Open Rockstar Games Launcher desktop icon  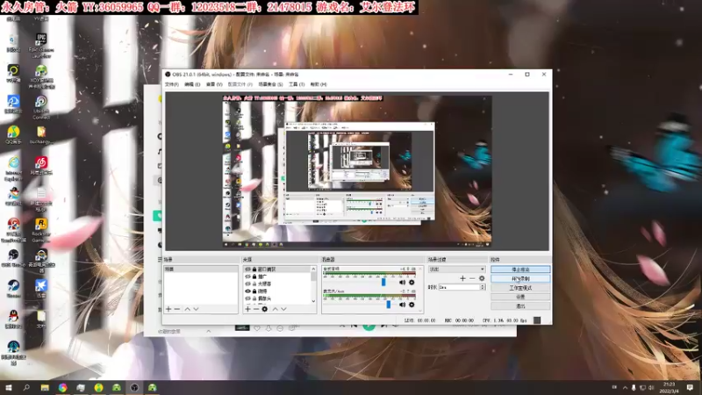tap(41, 230)
